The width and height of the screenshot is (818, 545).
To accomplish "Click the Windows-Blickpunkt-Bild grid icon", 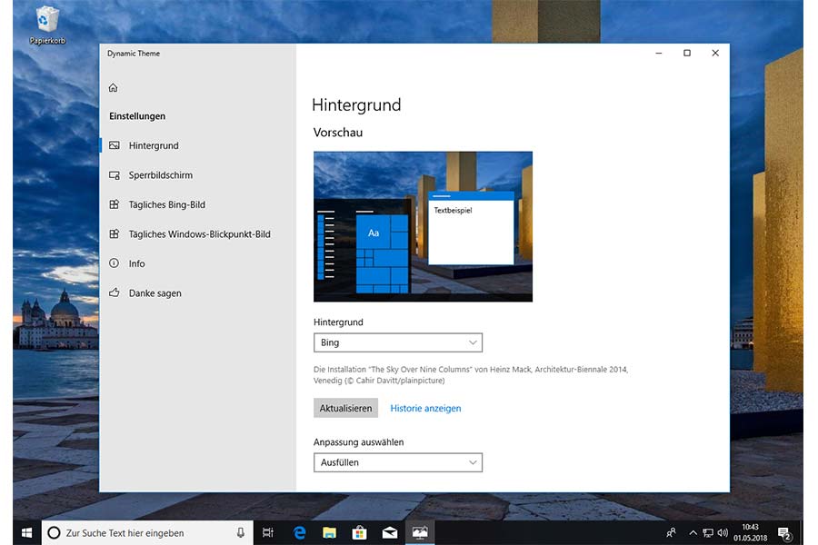I will pyautogui.click(x=115, y=233).
